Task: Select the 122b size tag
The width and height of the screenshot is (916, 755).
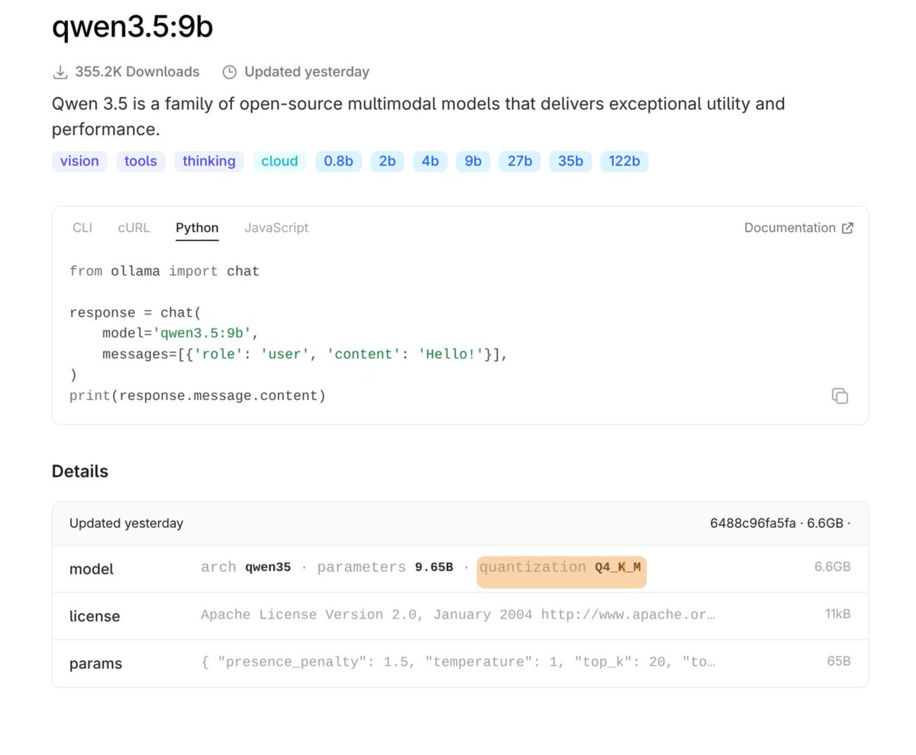Action: tap(624, 161)
